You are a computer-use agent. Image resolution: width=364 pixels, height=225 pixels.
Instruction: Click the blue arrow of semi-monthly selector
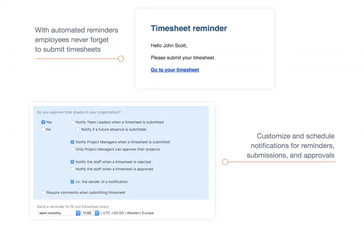[78, 213]
